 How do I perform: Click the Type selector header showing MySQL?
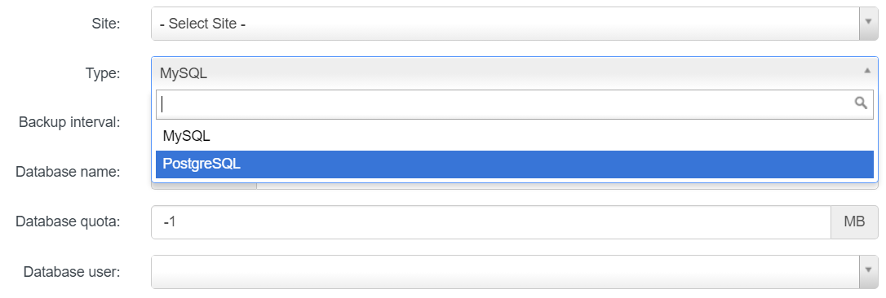point(515,72)
